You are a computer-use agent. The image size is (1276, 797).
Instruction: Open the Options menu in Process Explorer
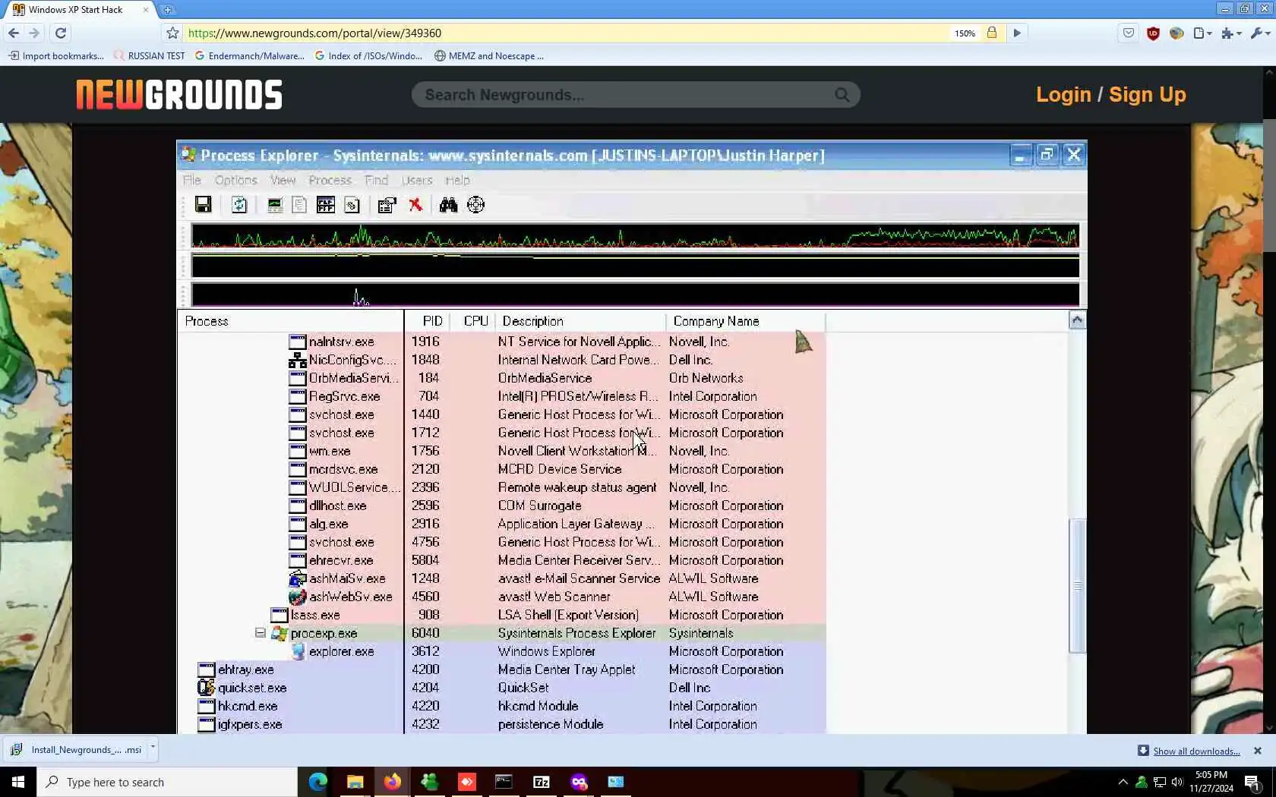coord(236,180)
